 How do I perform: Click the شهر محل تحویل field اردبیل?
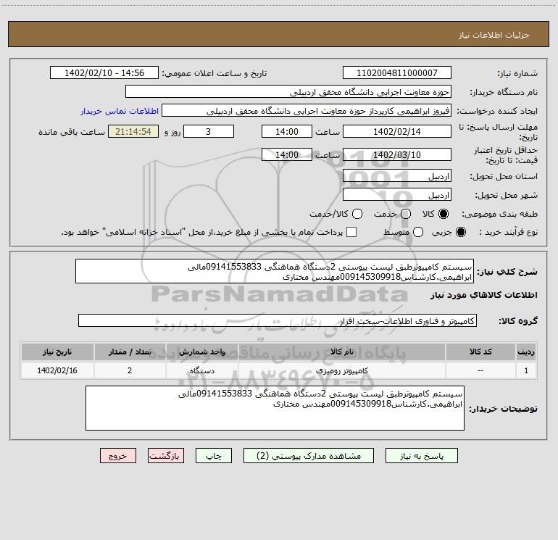(397, 195)
